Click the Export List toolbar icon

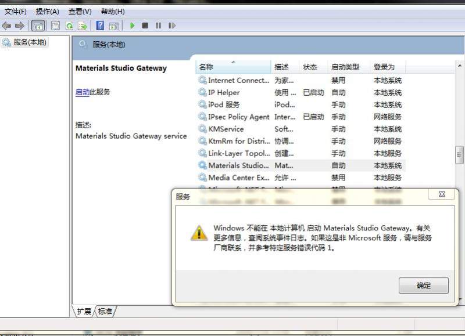click(83, 26)
